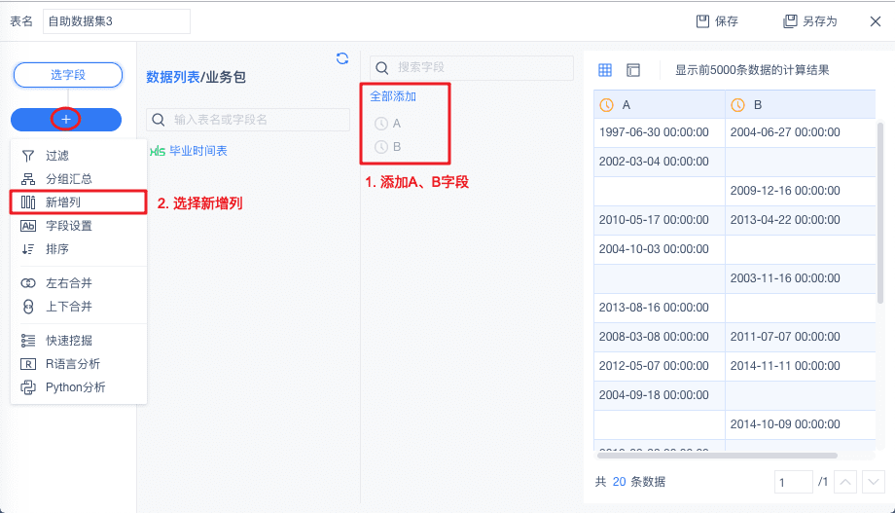Click cell 2013-04-22 00:00:00
Image resolution: width=895 pixels, height=513 pixels.
[x=801, y=220]
